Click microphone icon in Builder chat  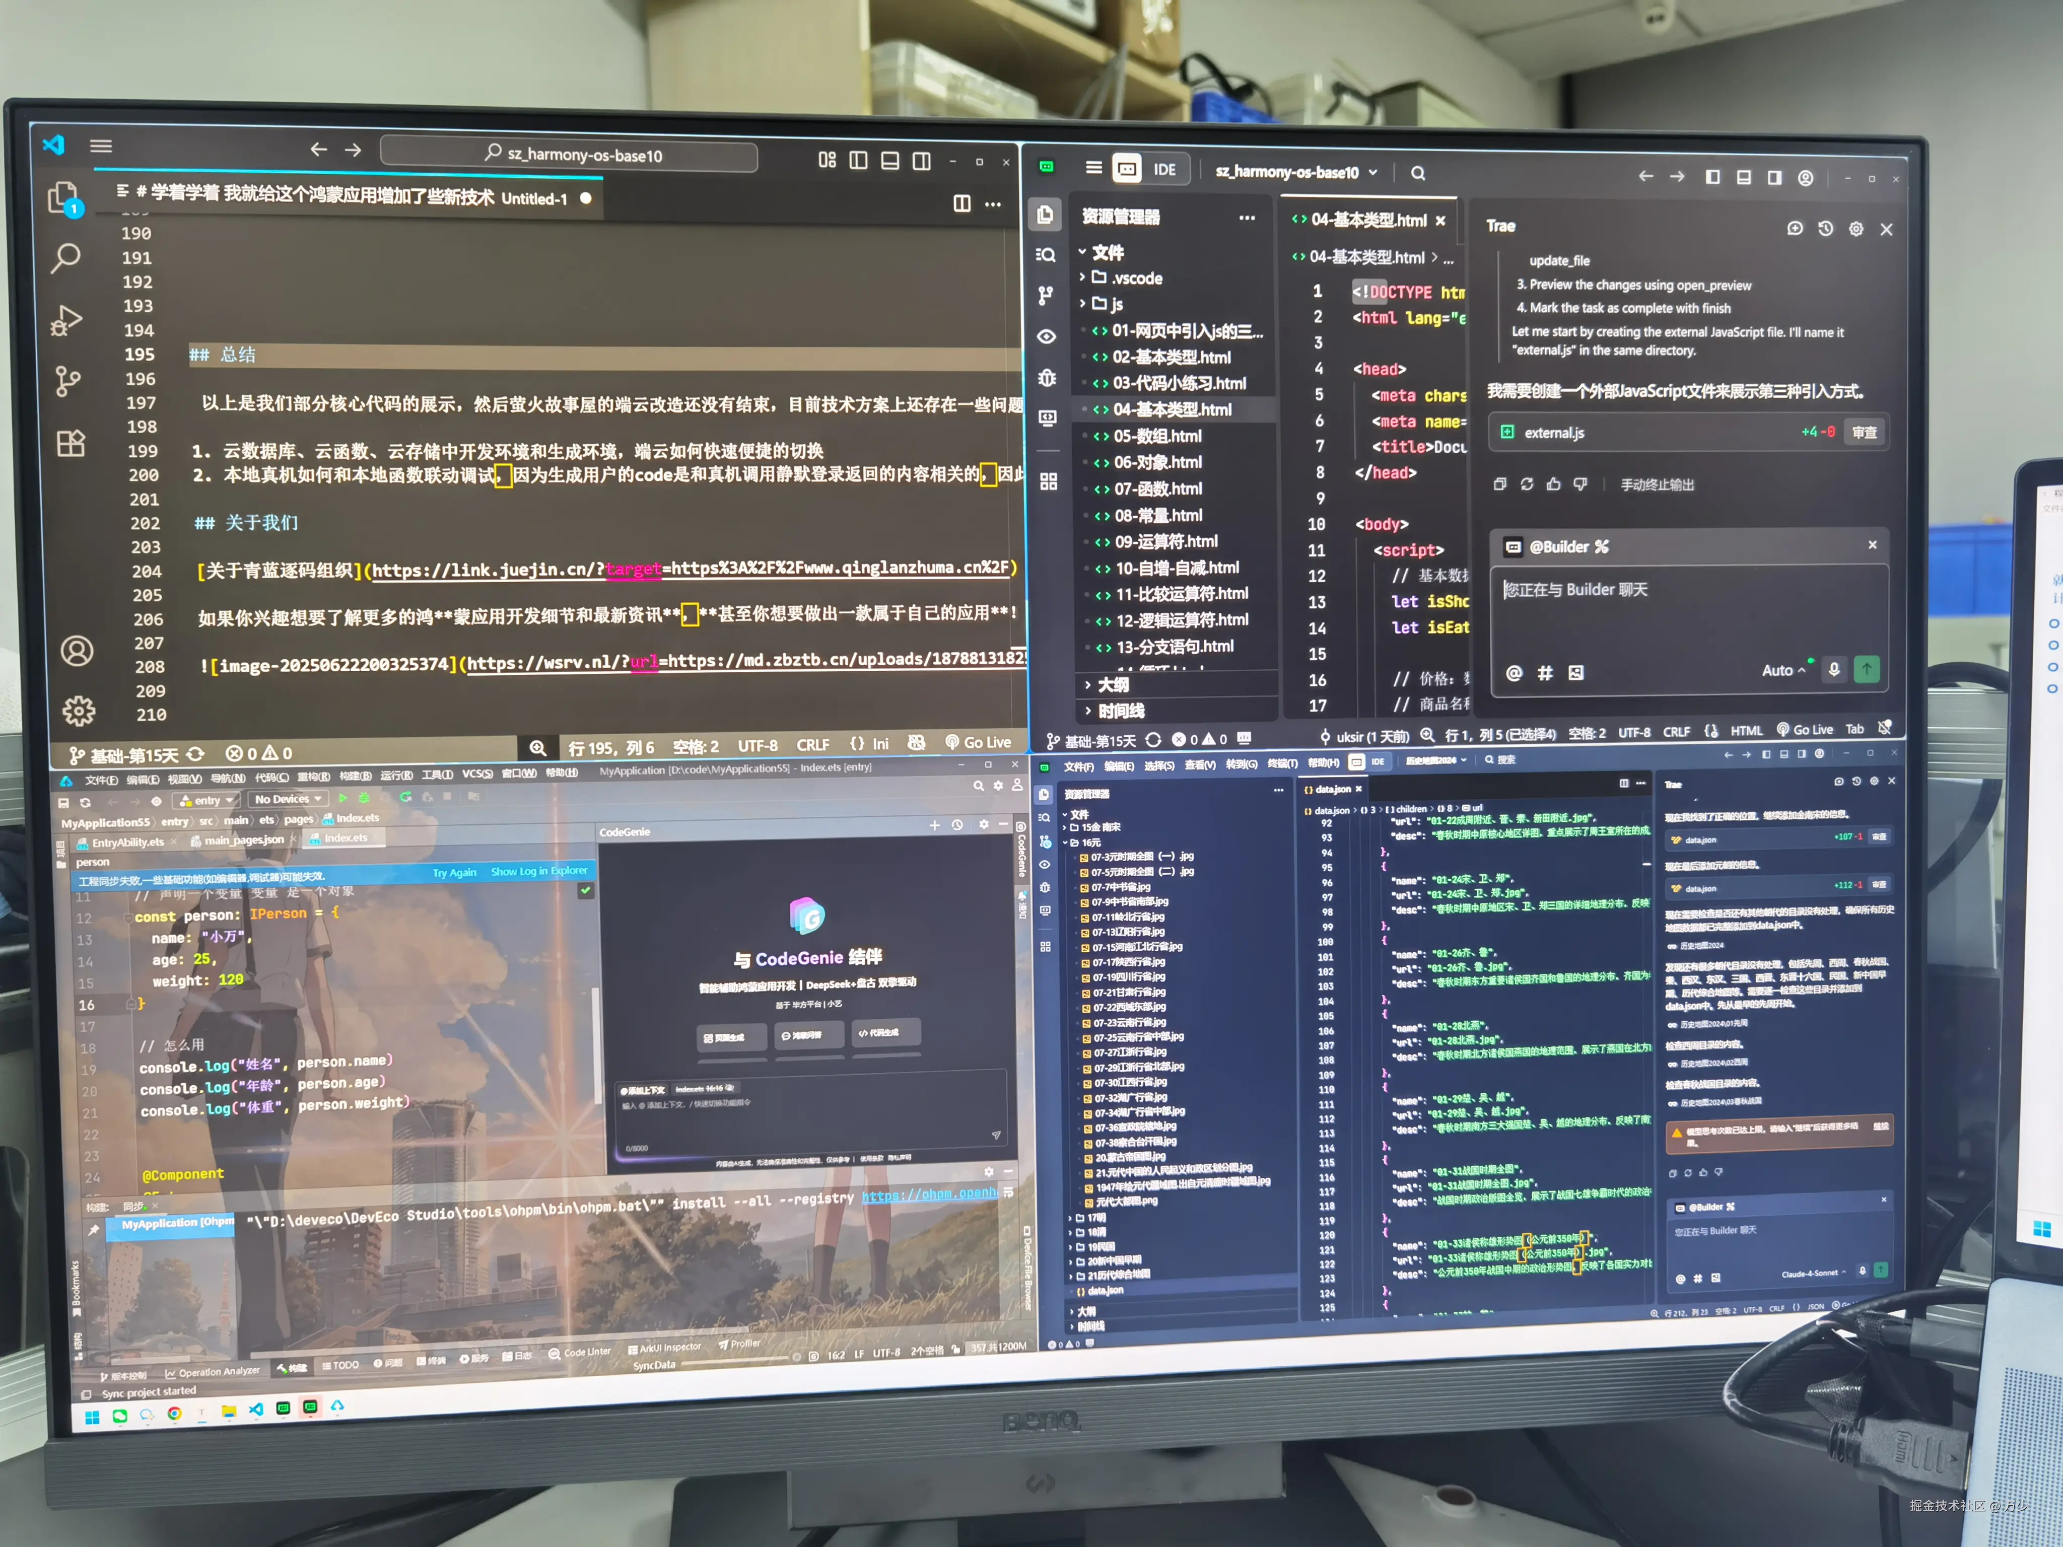click(x=1833, y=670)
